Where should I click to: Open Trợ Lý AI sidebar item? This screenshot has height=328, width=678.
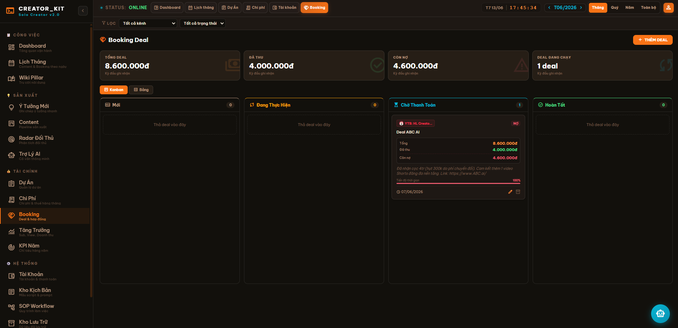(x=45, y=156)
